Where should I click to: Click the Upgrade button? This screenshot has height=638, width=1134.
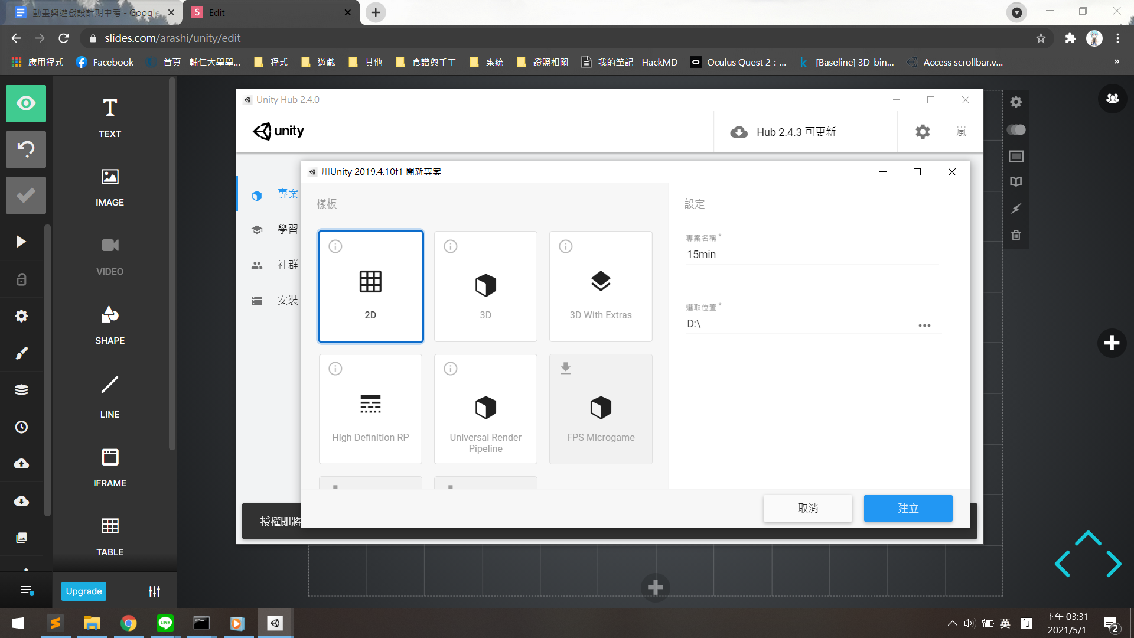point(83,591)
